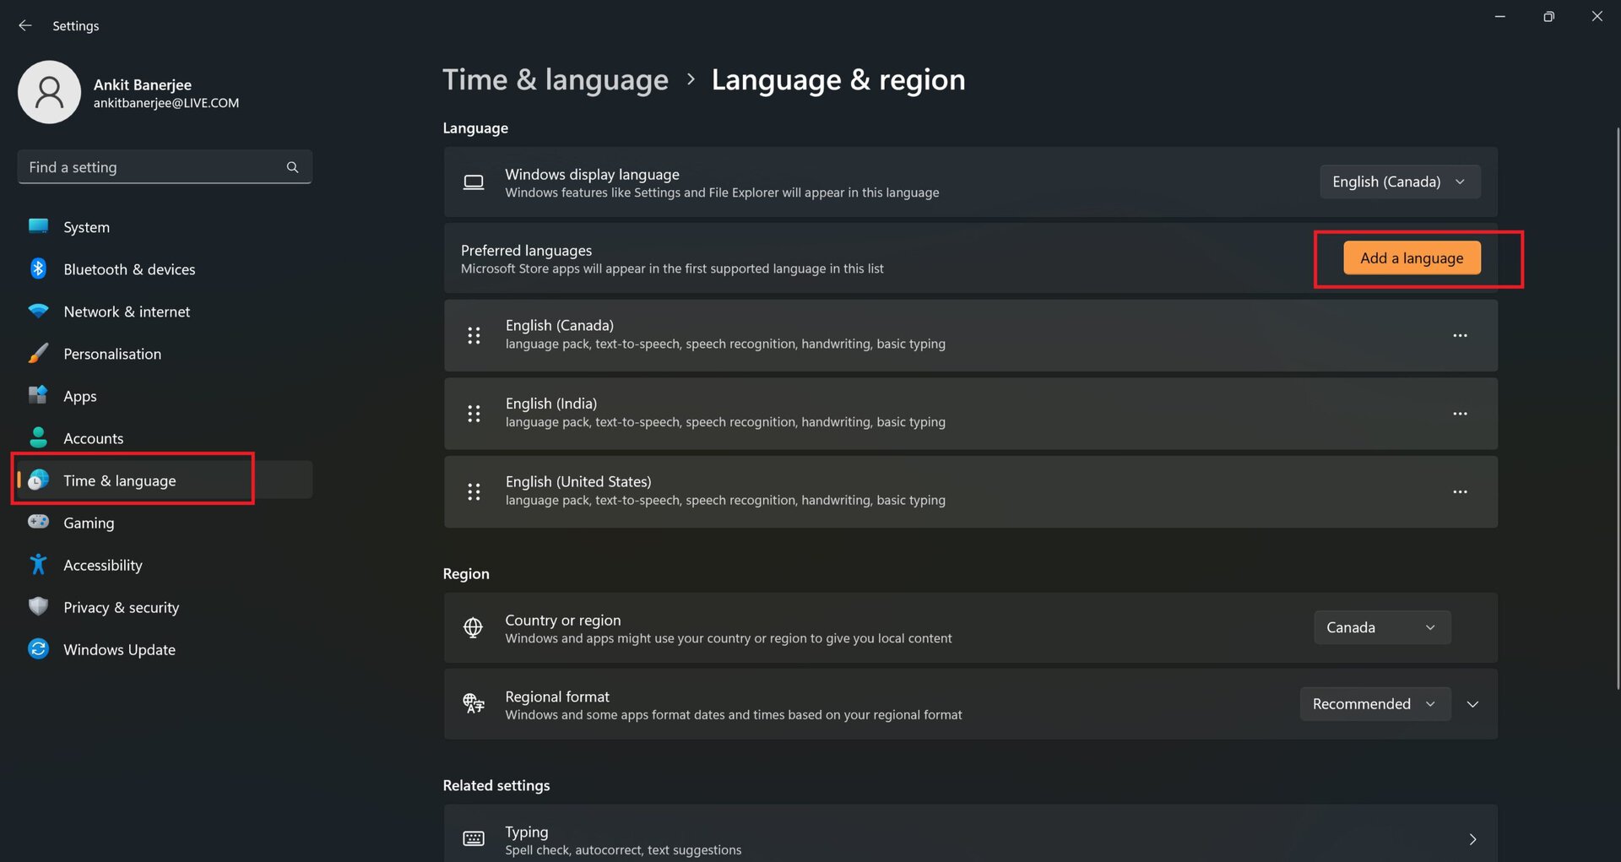Open the Apps category label
Viewport: 1621px width, 862px height.
80,396
